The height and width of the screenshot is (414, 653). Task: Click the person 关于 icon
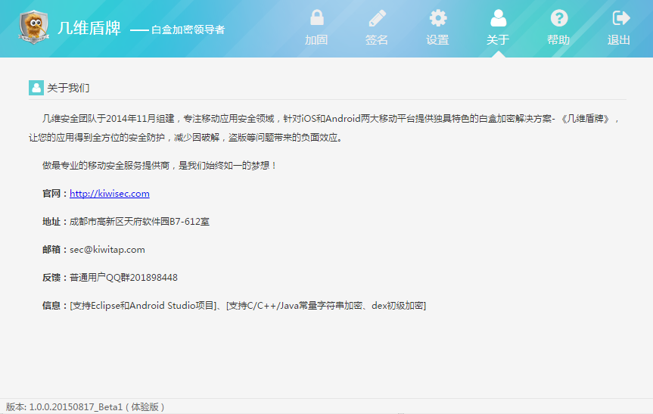498,18
